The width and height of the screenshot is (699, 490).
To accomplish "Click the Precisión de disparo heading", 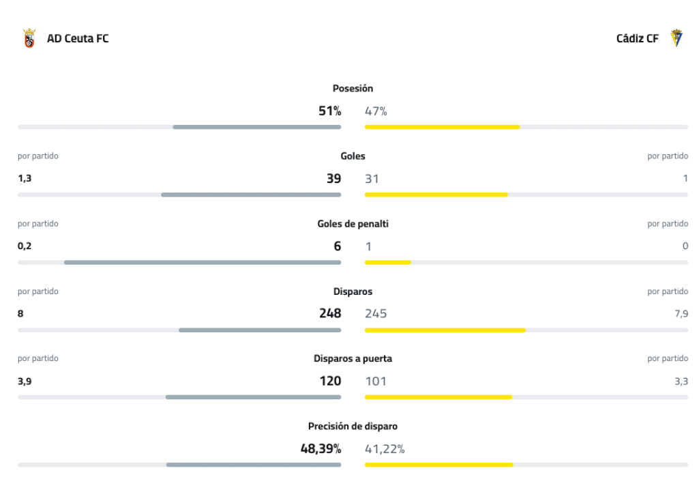I will pos(353,426).
